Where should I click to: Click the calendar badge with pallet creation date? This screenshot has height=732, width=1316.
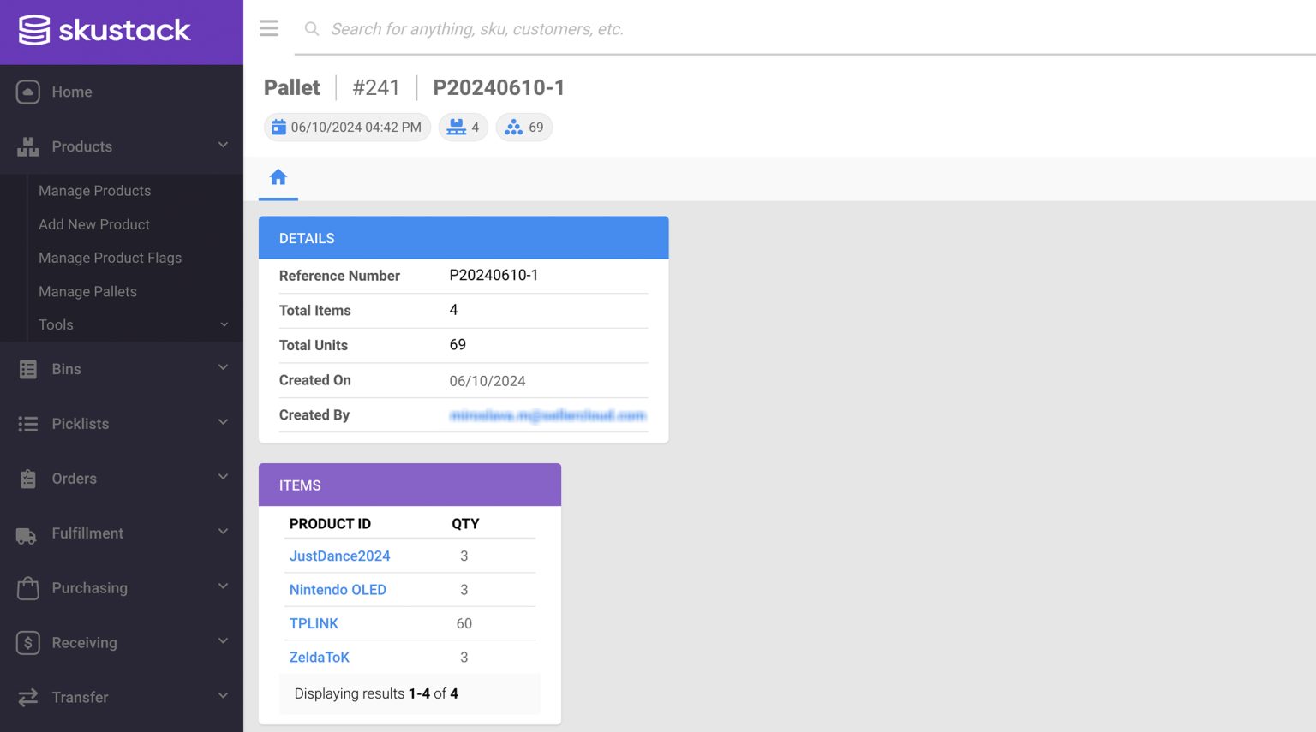pos(346,126)
